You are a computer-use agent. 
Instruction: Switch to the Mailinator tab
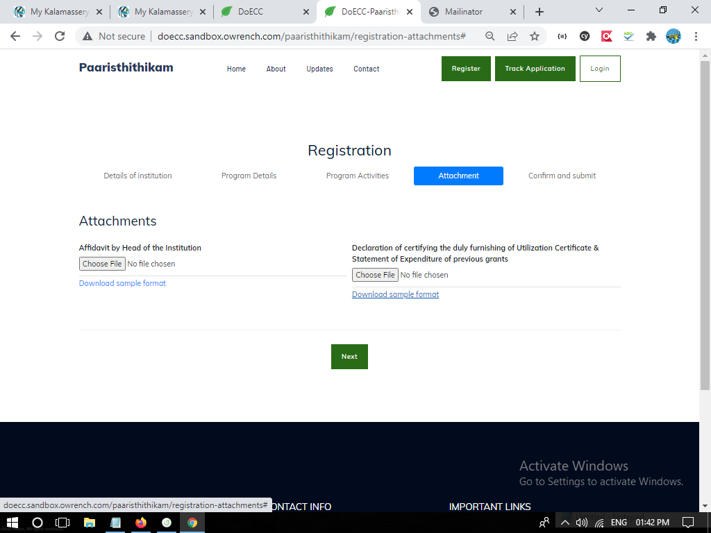pos(467,12)
